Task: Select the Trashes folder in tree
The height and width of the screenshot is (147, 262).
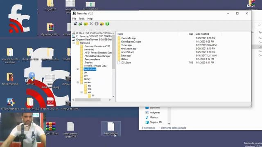Action: click(x=88, y=62)
